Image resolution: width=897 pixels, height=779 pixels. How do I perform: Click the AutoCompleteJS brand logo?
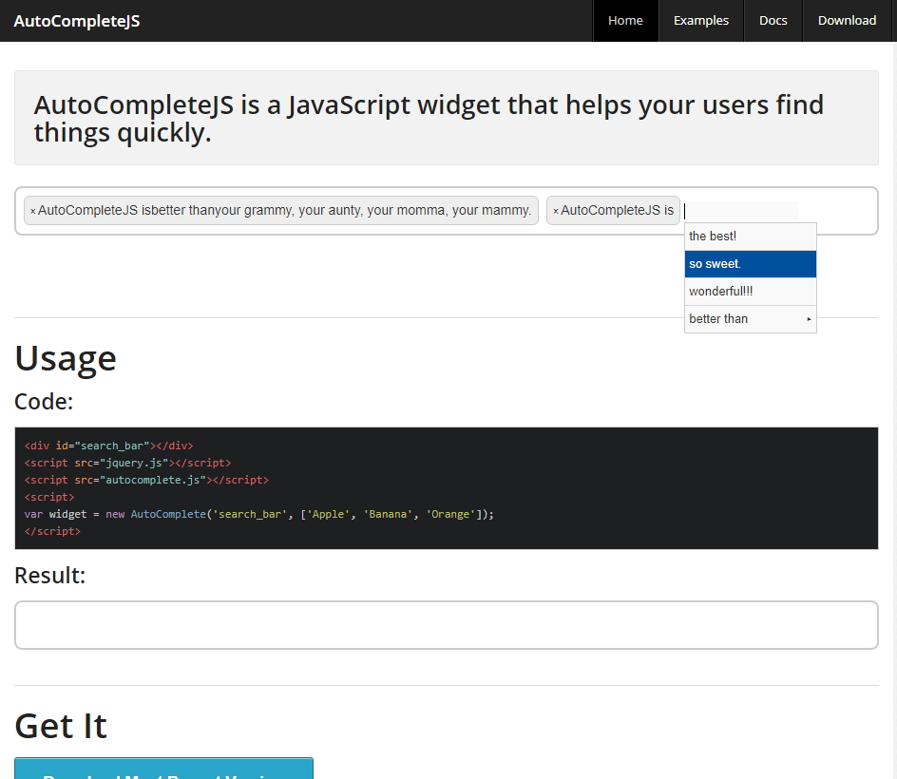point(77,21)
